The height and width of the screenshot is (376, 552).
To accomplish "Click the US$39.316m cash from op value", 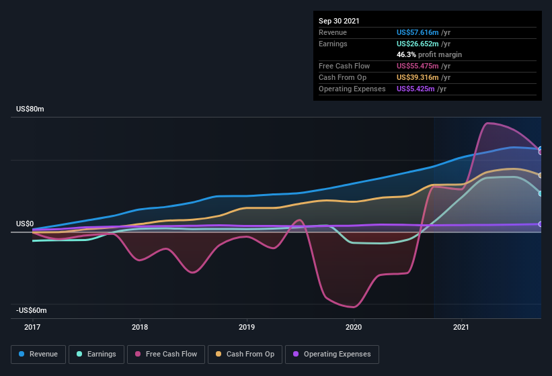I will [418, 77].
